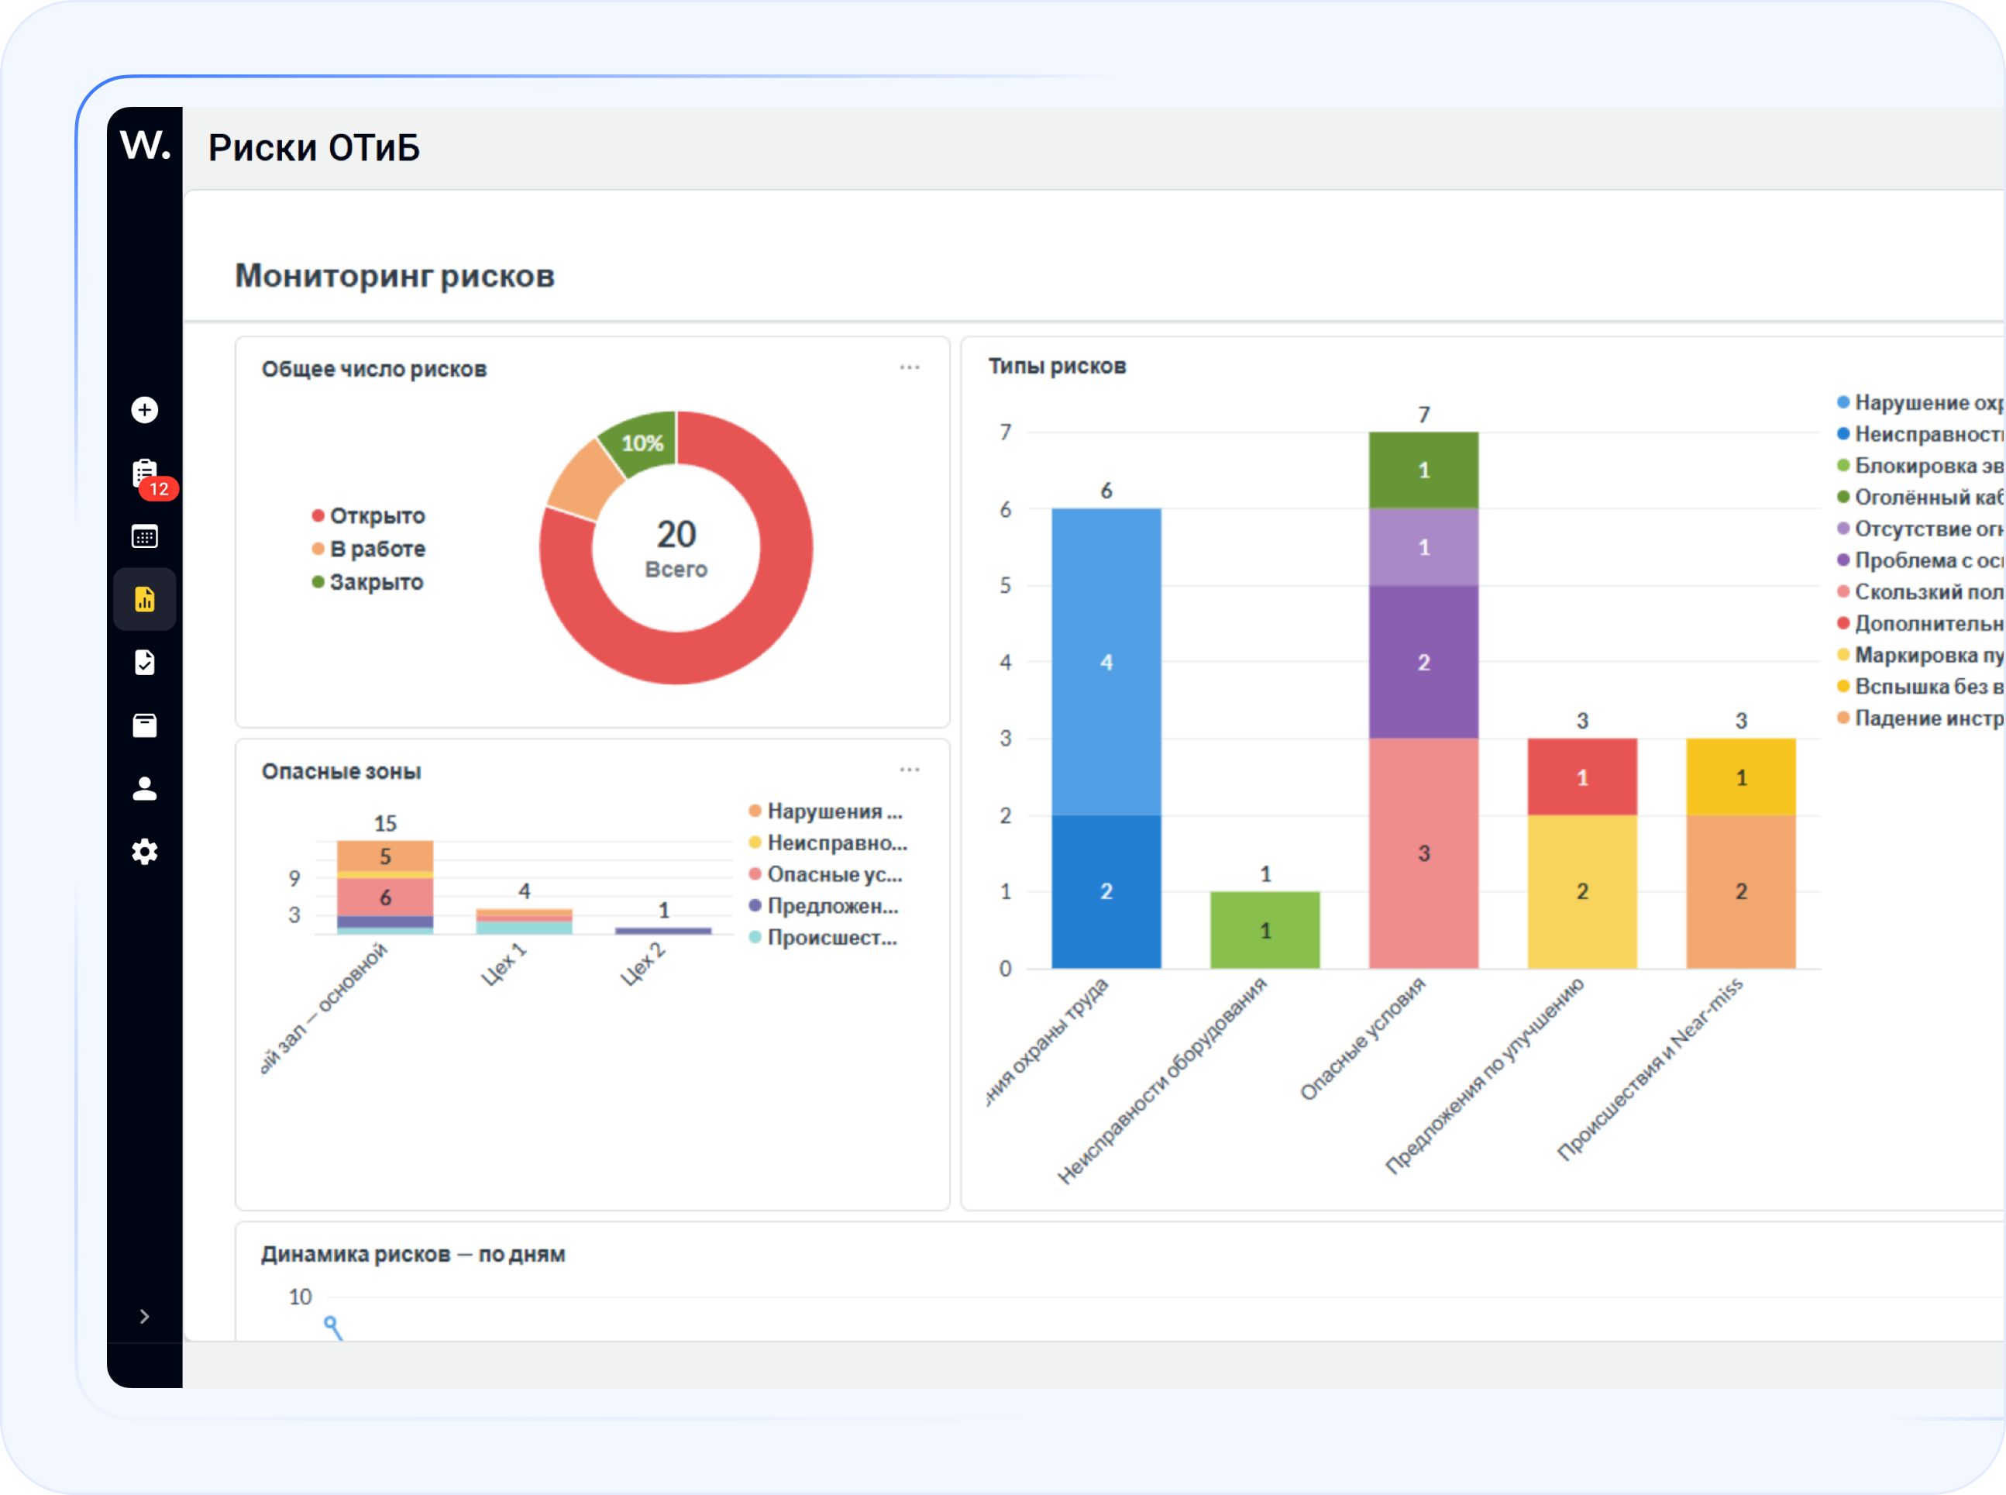Click the dark green top segment of Опасные условия bar
2006x1495 pixels.
(1423, 470)
